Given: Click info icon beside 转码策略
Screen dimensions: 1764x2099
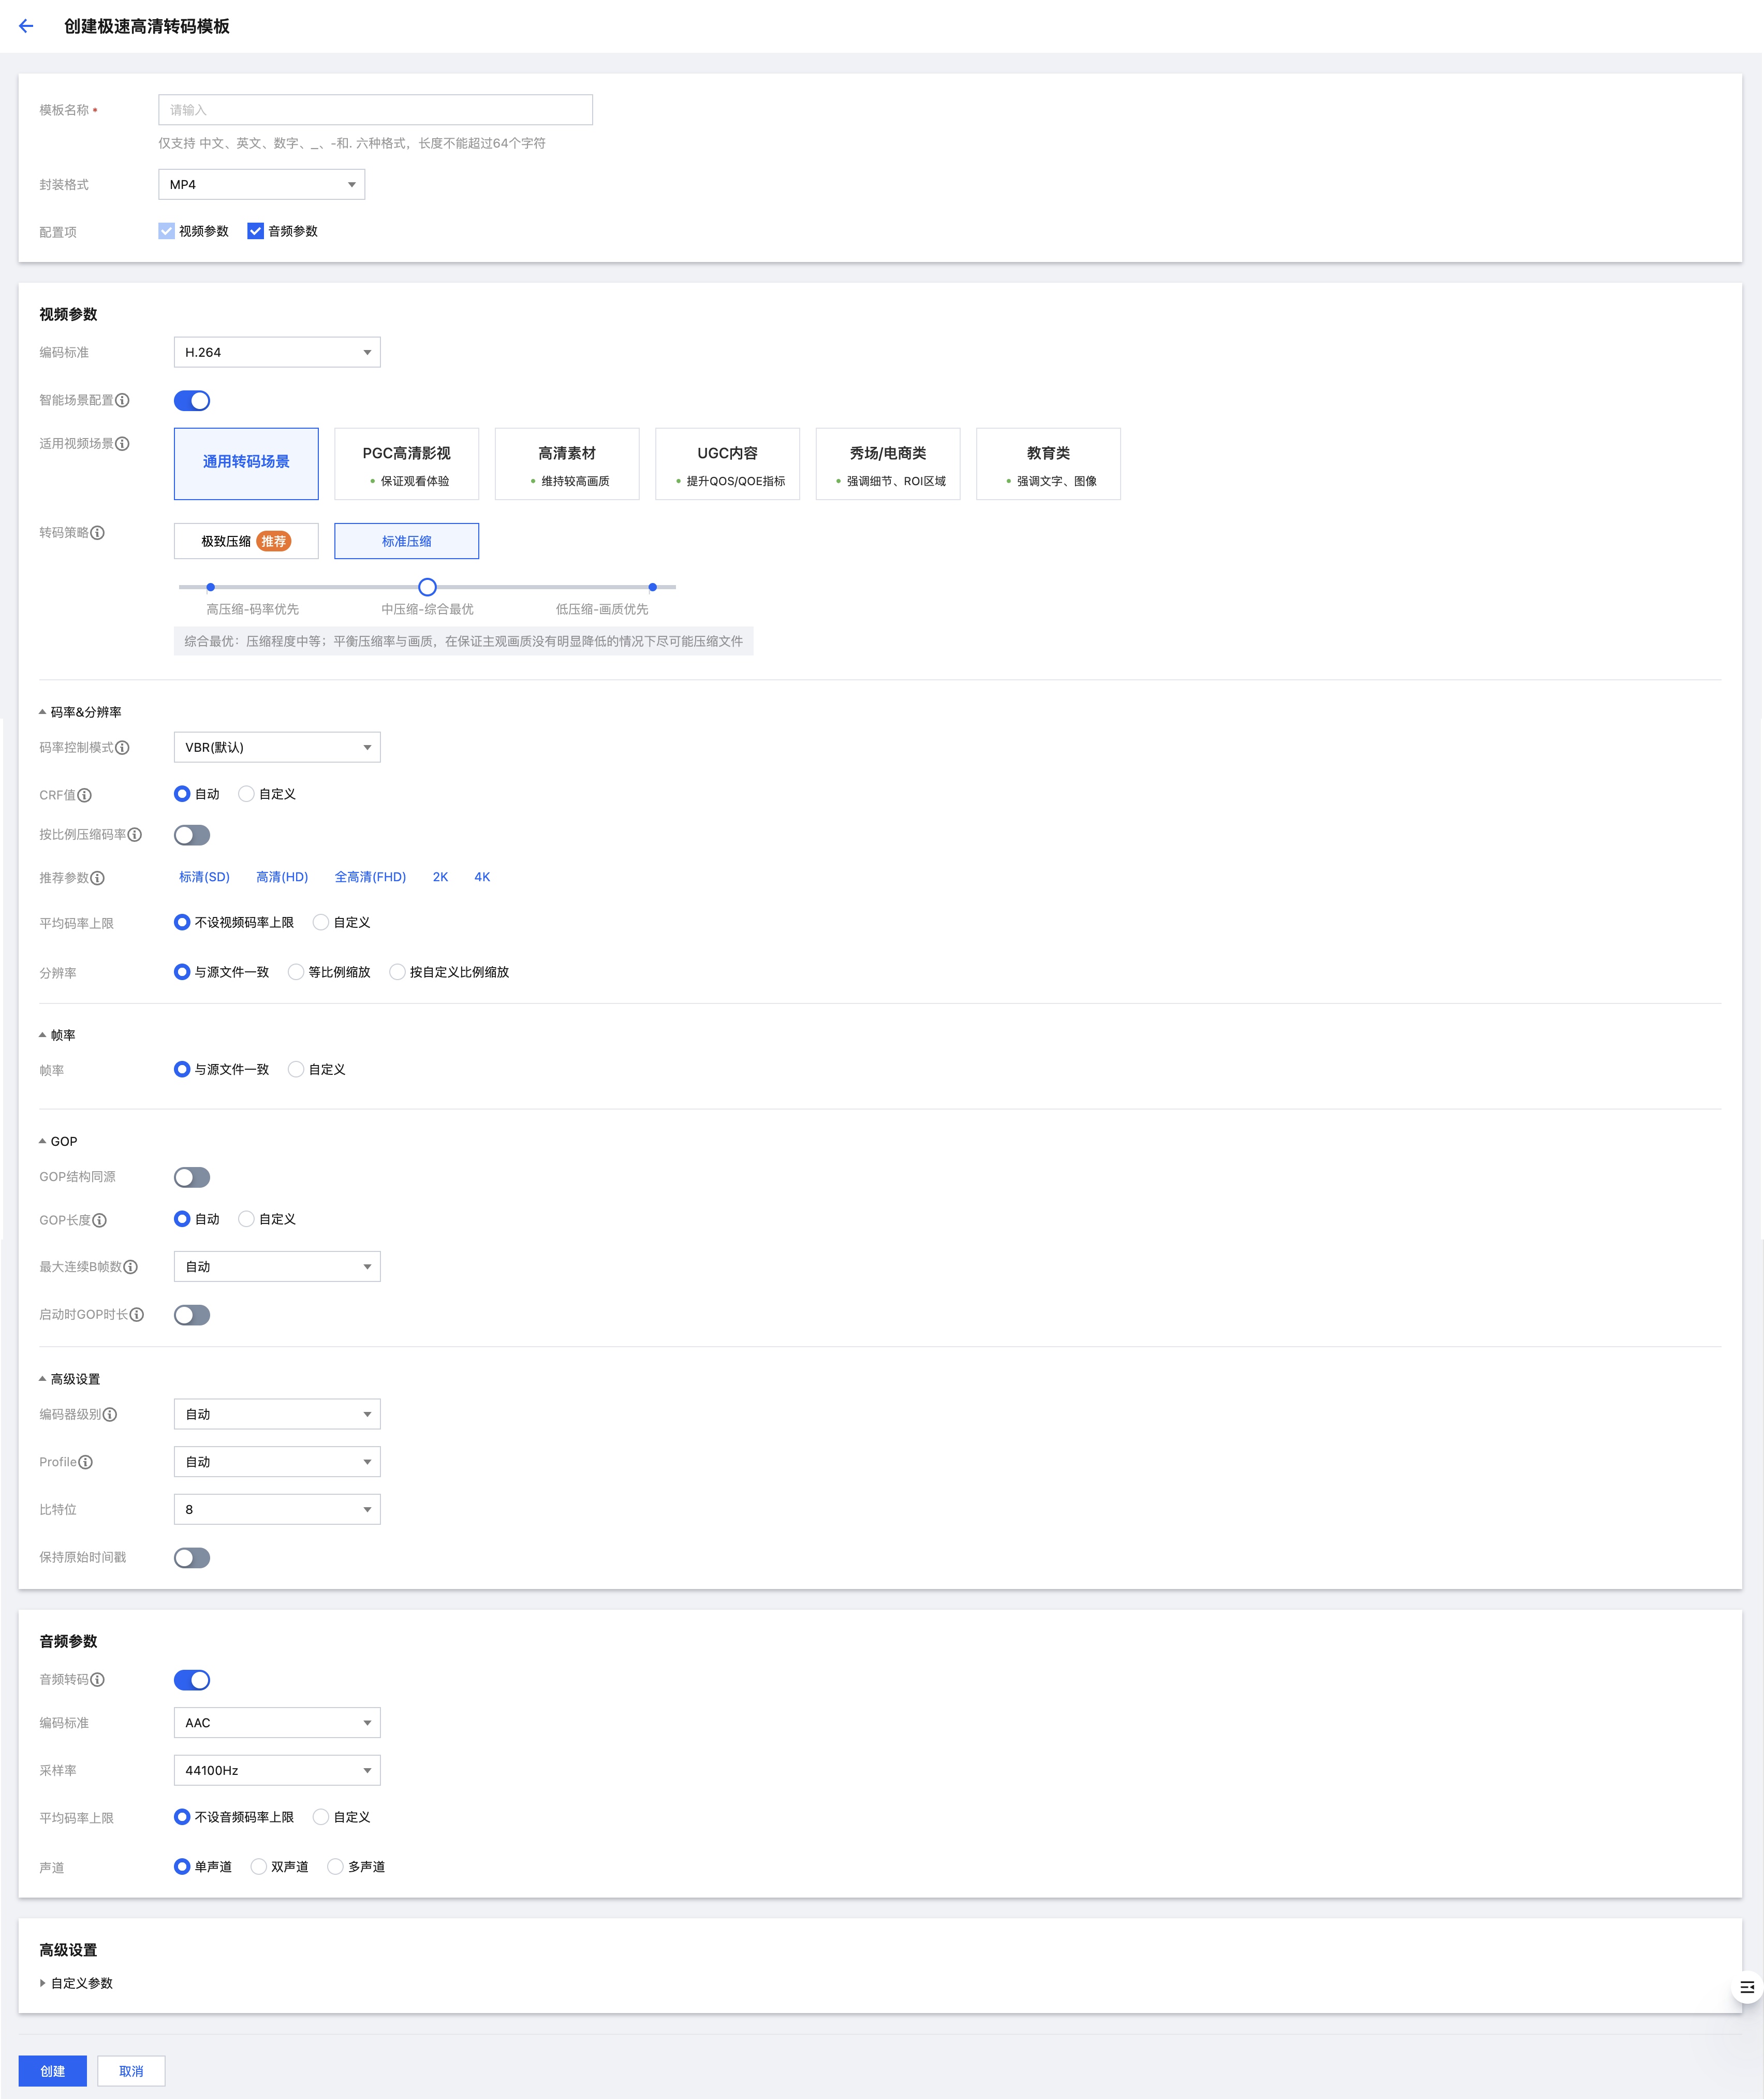Looking at the screenshot, I should click(97, 533).
